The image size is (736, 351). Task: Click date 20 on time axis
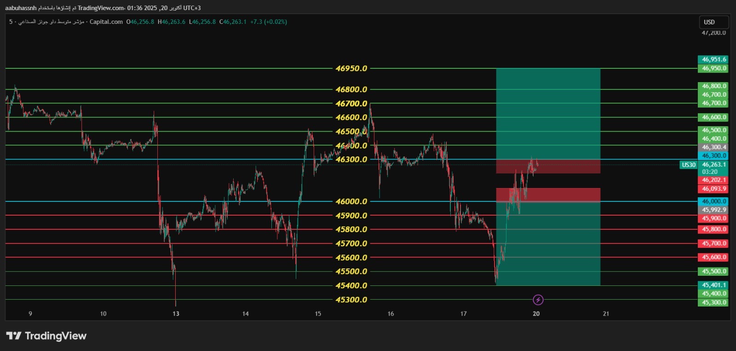[x=536, y=314]
